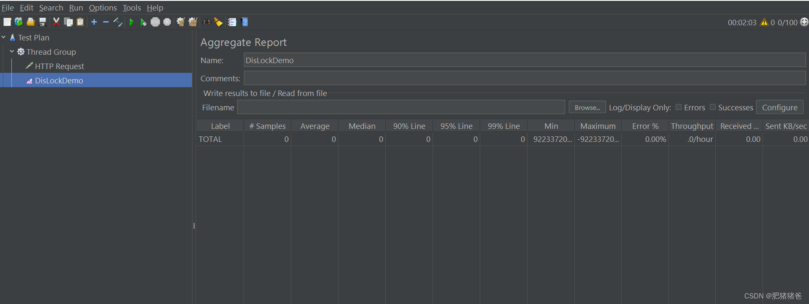Collapse all nodes with the minus icon
Image resolution: width=809 pixels, height=304 pixels.
106,22
